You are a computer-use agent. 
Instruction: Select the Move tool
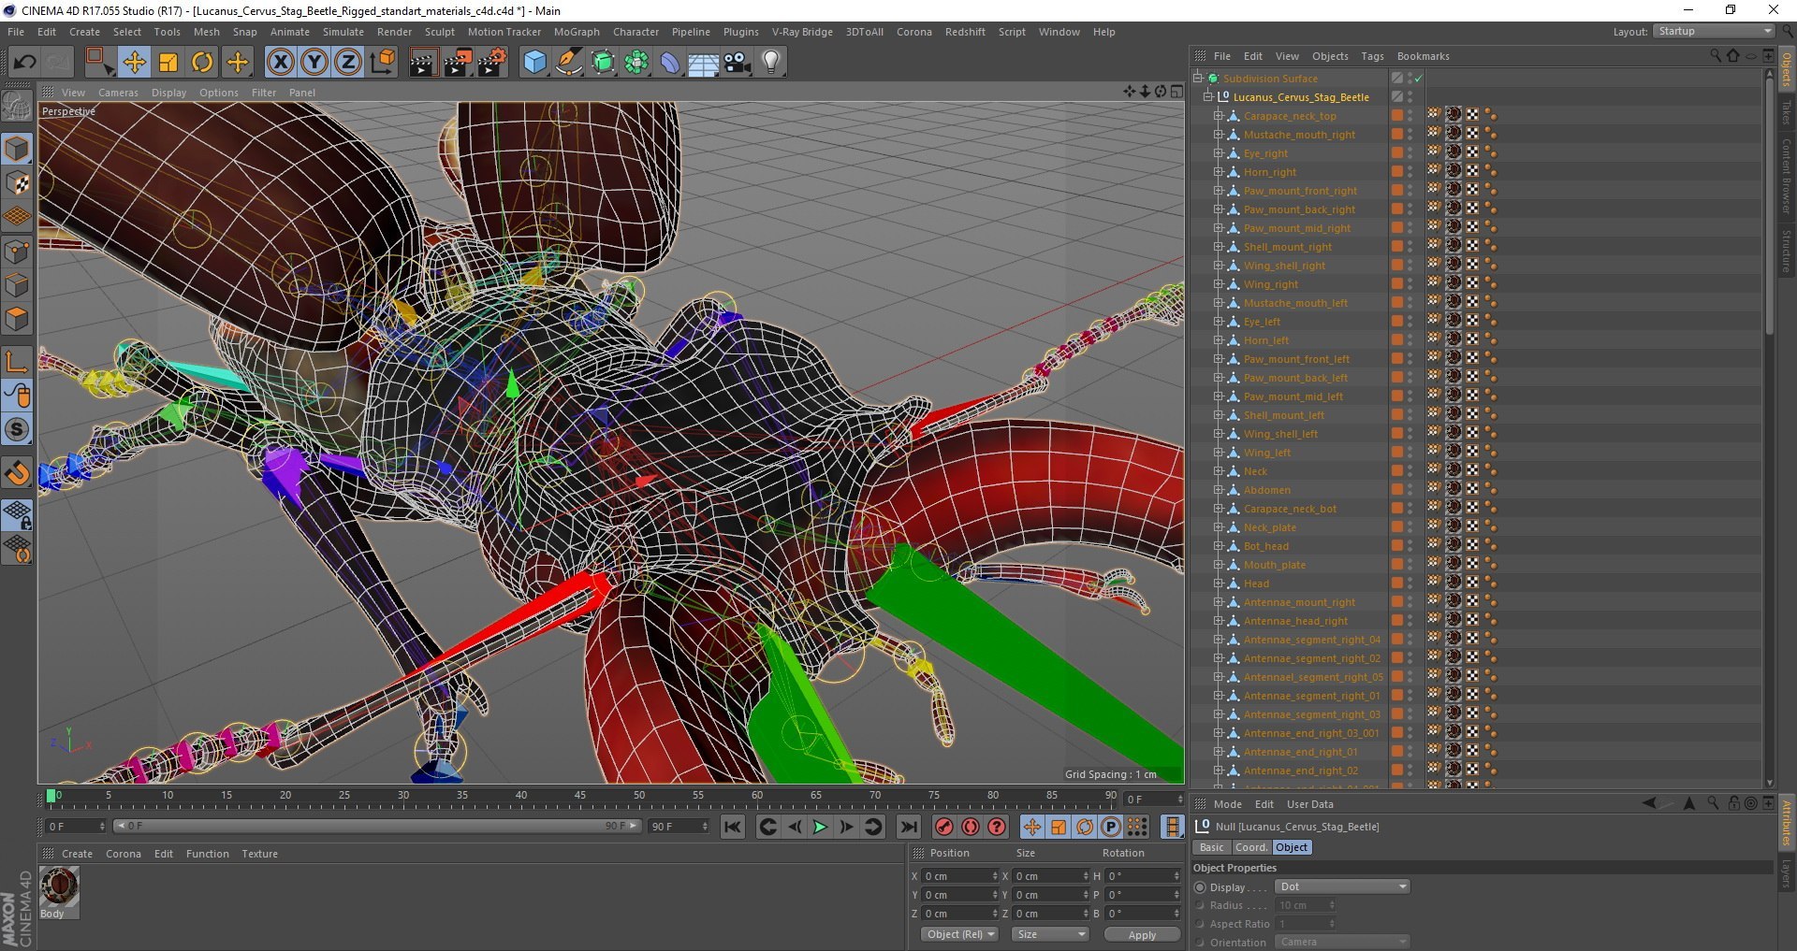pos(134,63)
